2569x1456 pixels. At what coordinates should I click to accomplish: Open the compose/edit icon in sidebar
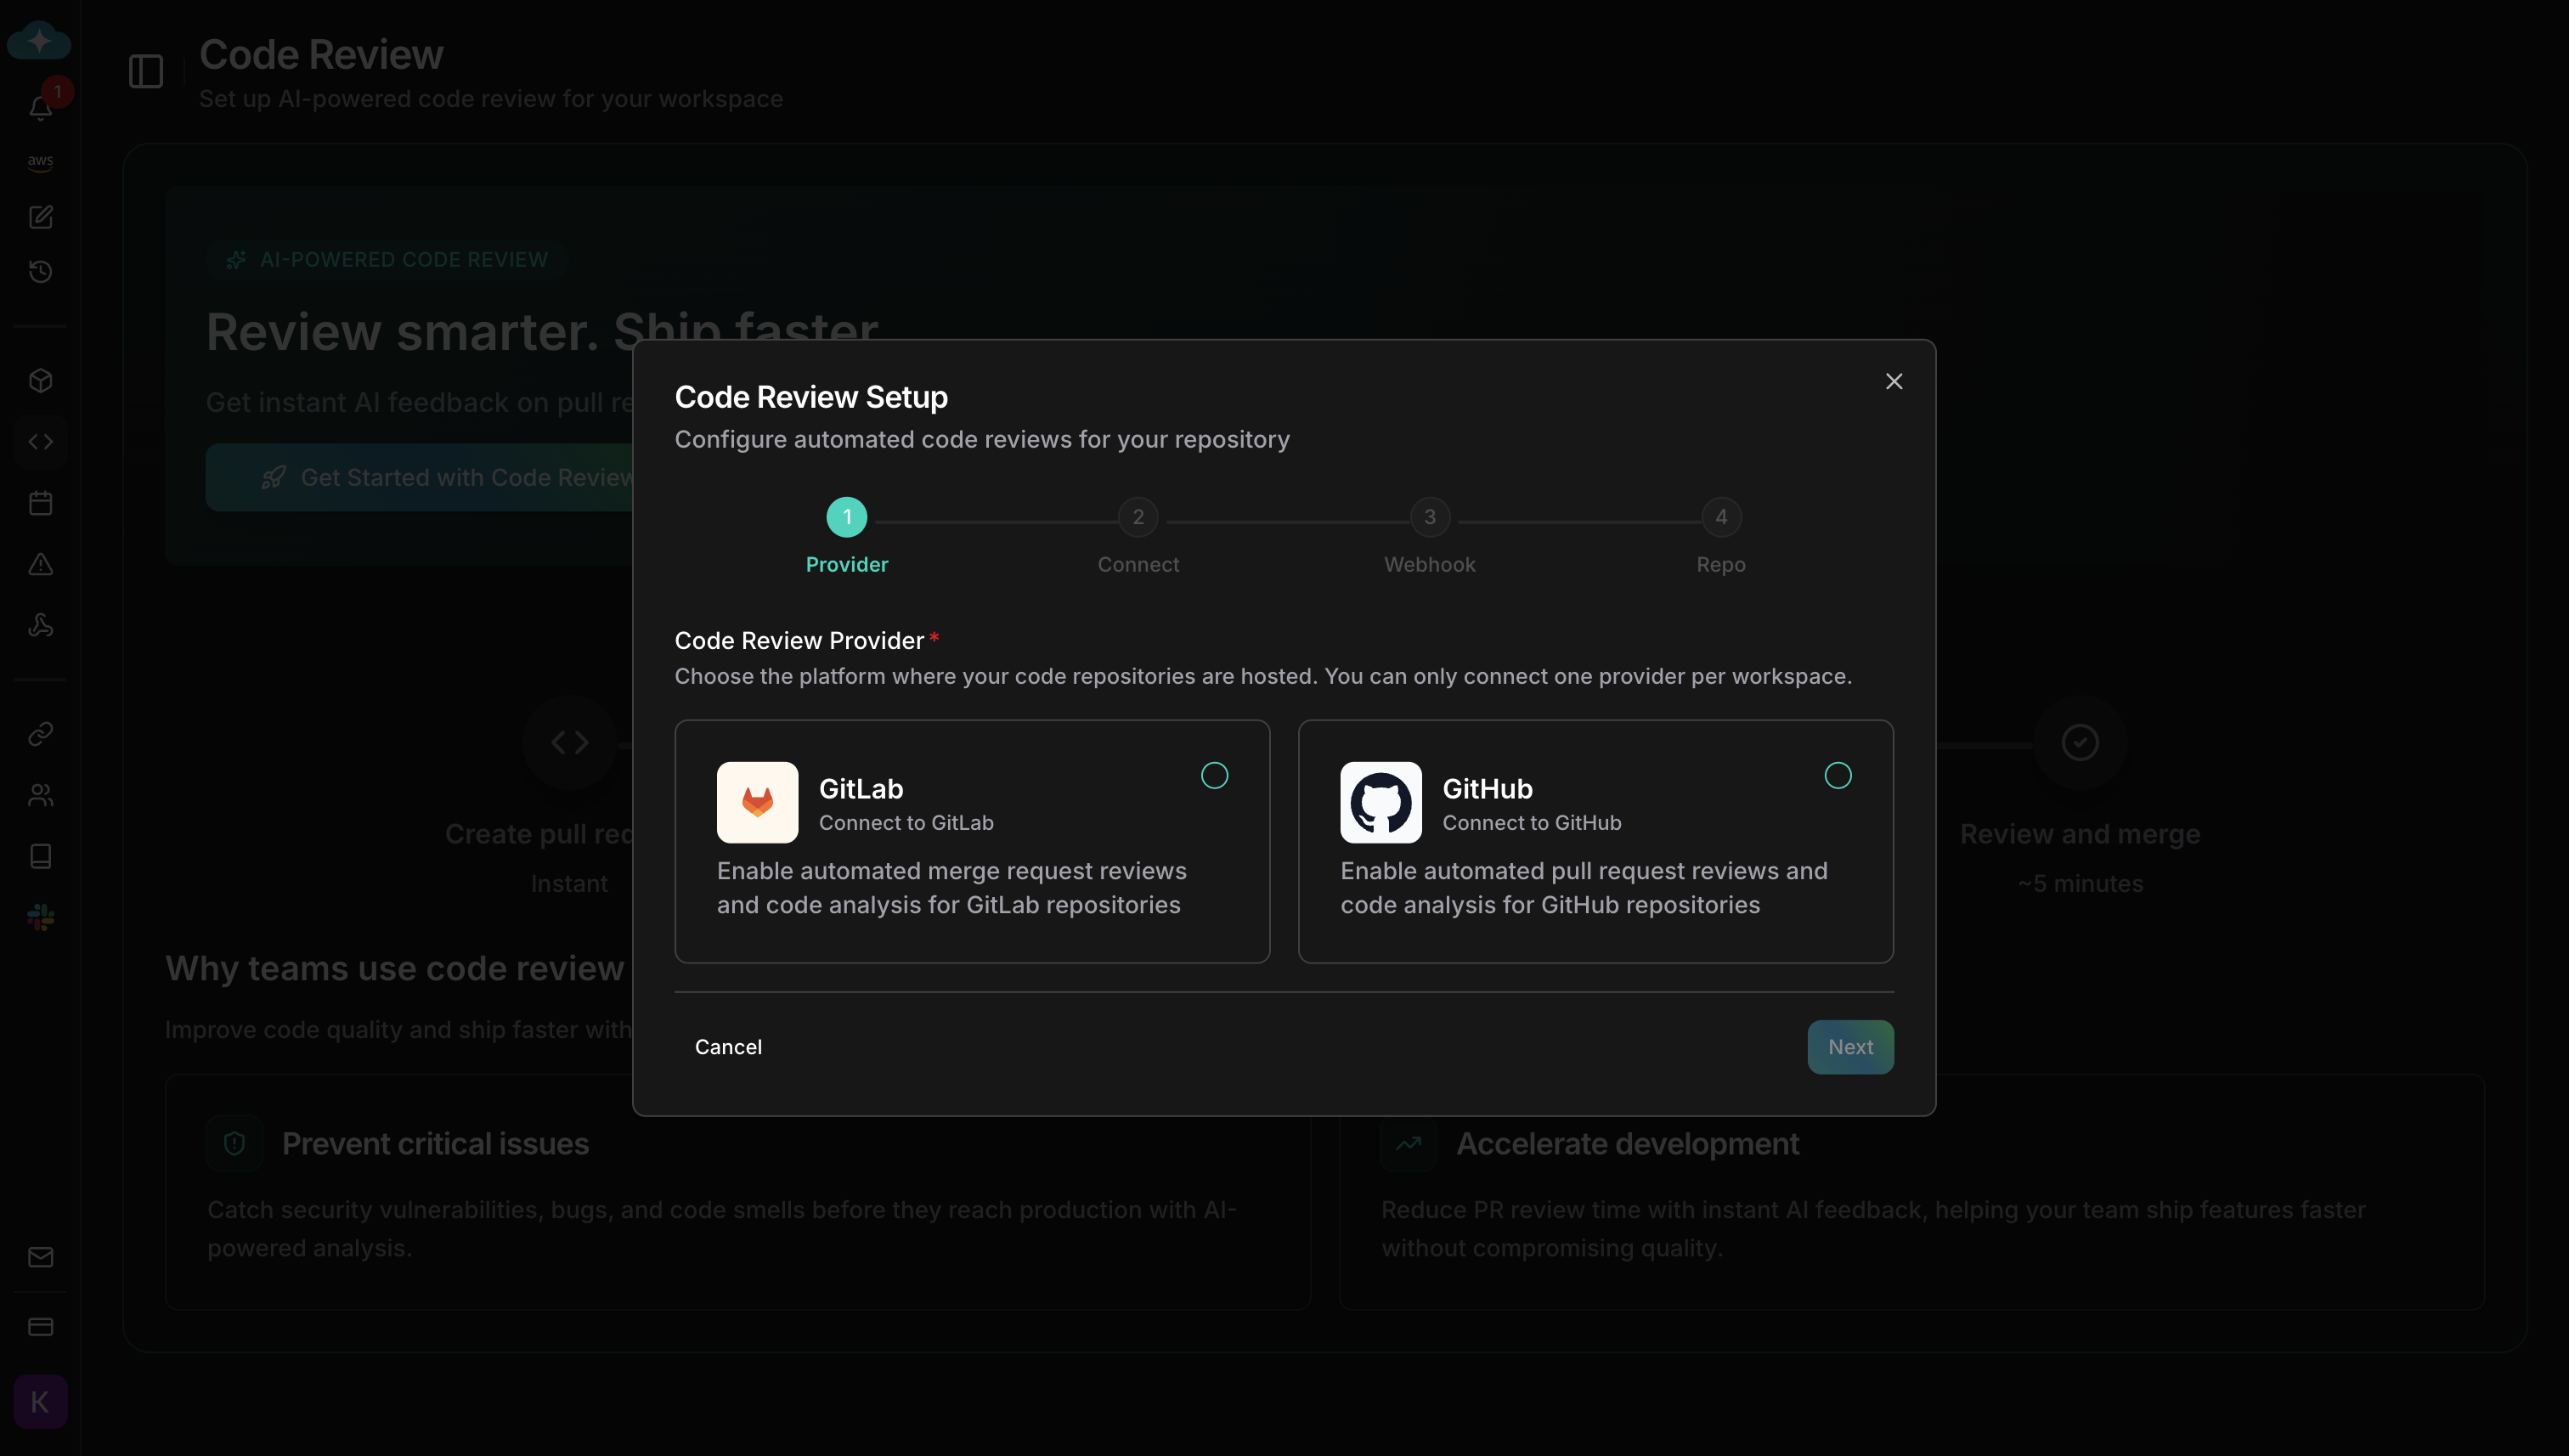(x=40, y=217)
